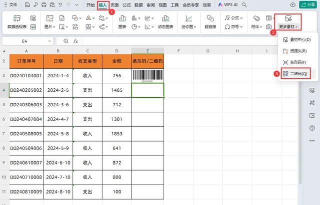
Task: Switch to the 开始 ribbon tab
Action: coord(90,5)
